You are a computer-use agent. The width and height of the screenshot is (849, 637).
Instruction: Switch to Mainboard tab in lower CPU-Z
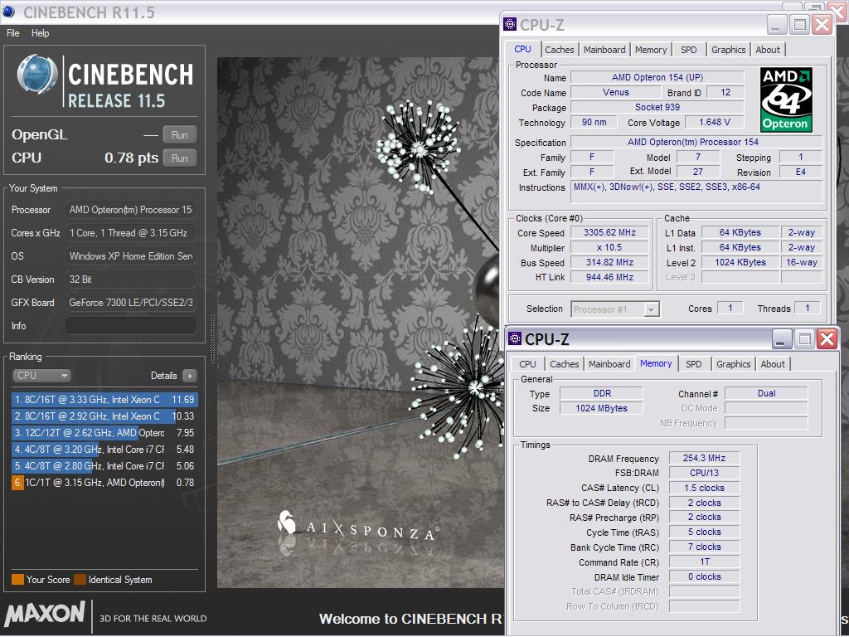point(609,364)
